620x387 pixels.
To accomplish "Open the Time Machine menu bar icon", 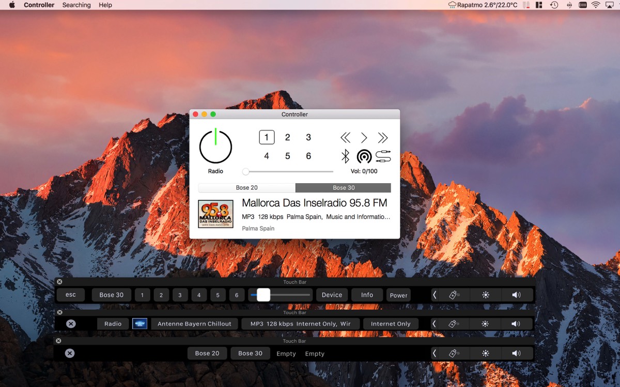I will (554, 5).
